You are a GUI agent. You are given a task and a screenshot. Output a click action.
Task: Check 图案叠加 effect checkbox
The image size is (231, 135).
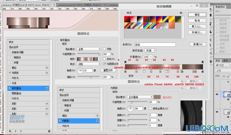(10, 93)
